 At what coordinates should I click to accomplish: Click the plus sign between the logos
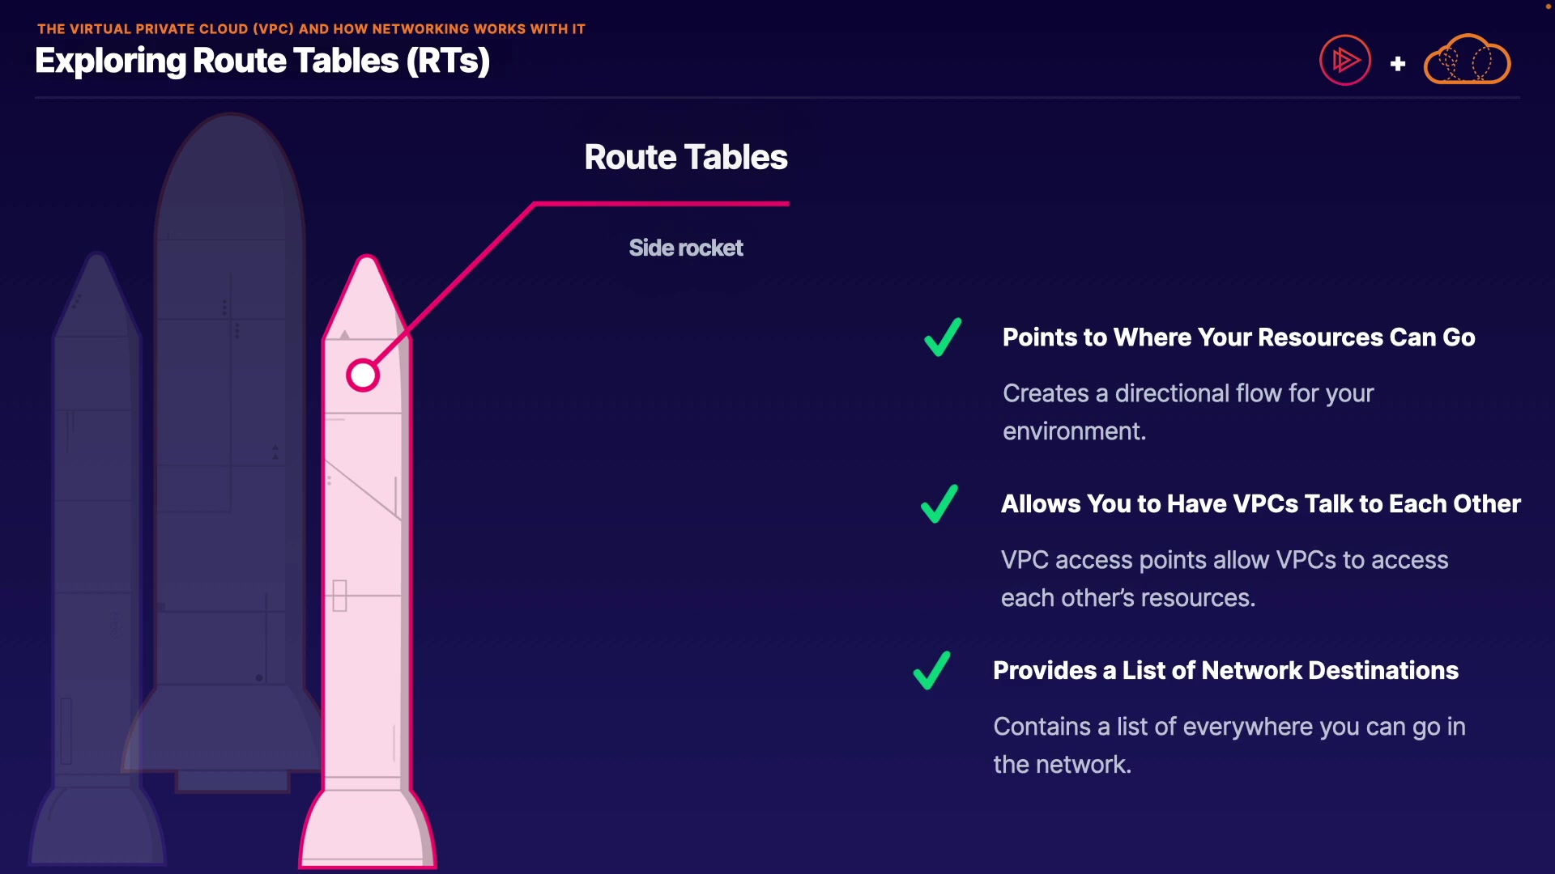tap(1398, 64)
